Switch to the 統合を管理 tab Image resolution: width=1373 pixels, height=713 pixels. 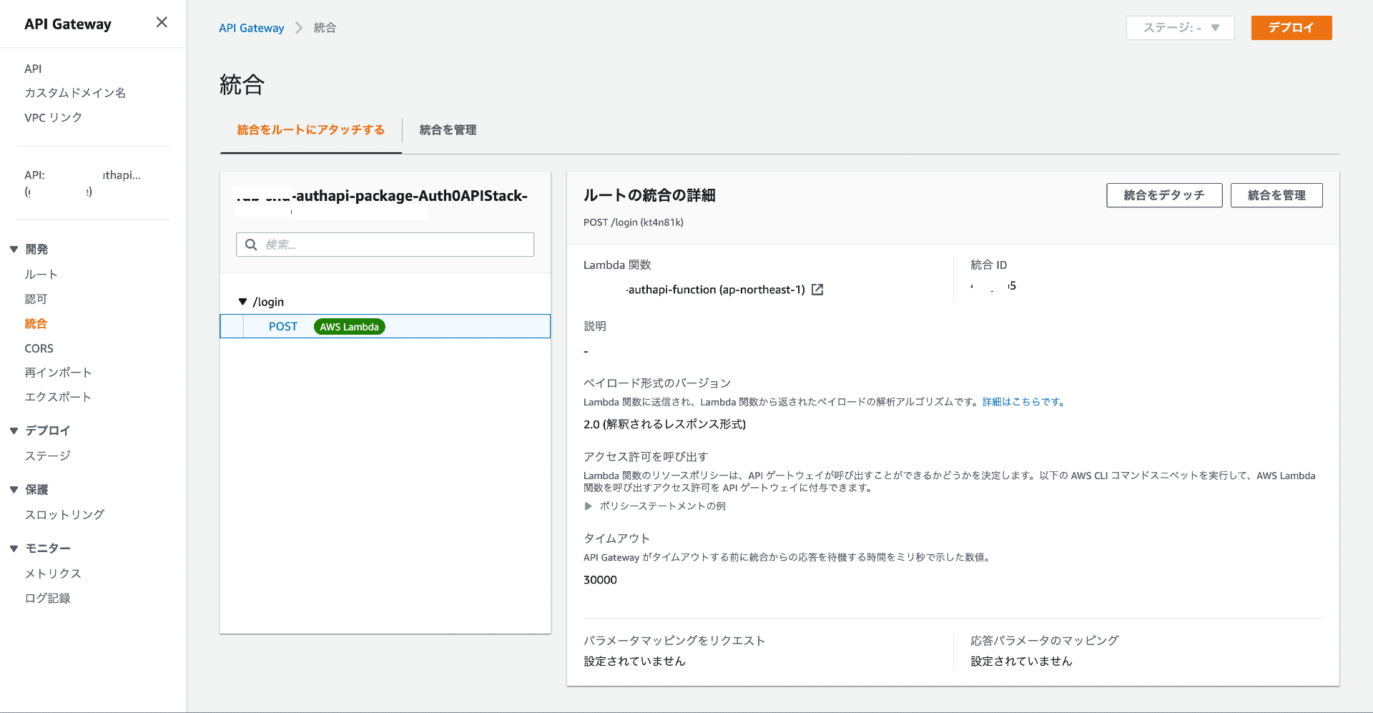coord(448,130)
